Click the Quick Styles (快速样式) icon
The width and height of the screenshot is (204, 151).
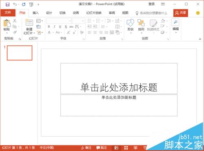153,23
